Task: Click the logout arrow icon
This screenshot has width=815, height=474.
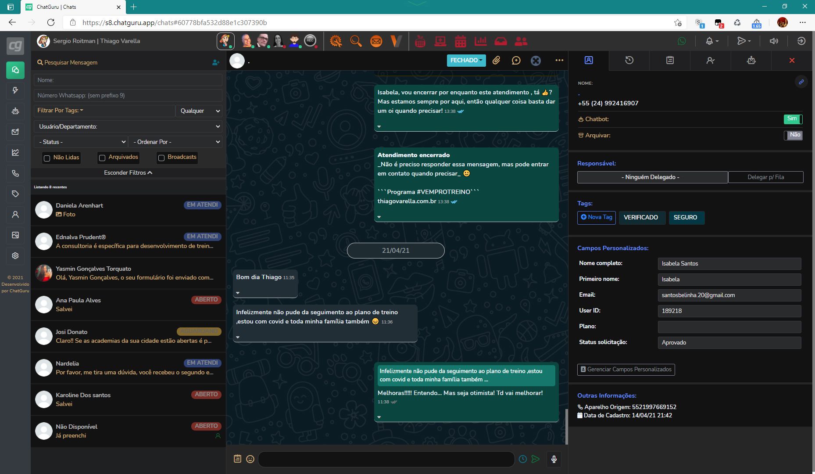Action: (801, 41)
